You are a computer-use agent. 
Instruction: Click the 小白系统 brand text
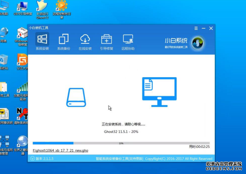(176, 40)
